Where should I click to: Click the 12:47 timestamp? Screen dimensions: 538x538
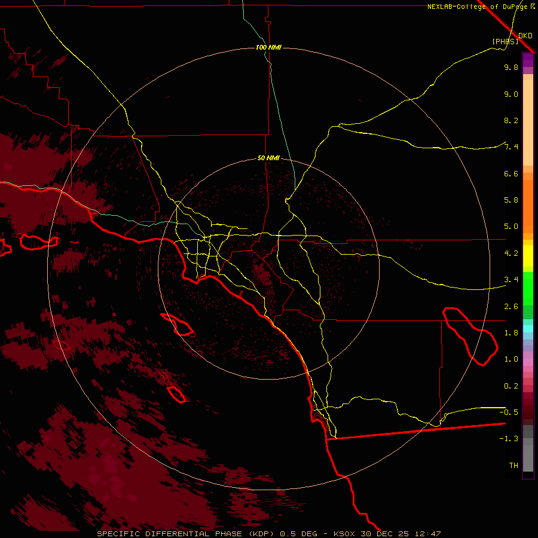(x=427, y=534)
